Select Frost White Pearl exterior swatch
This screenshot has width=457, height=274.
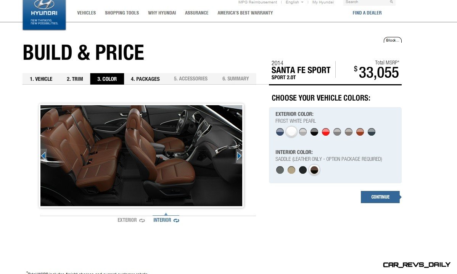[x=291, y=131]
